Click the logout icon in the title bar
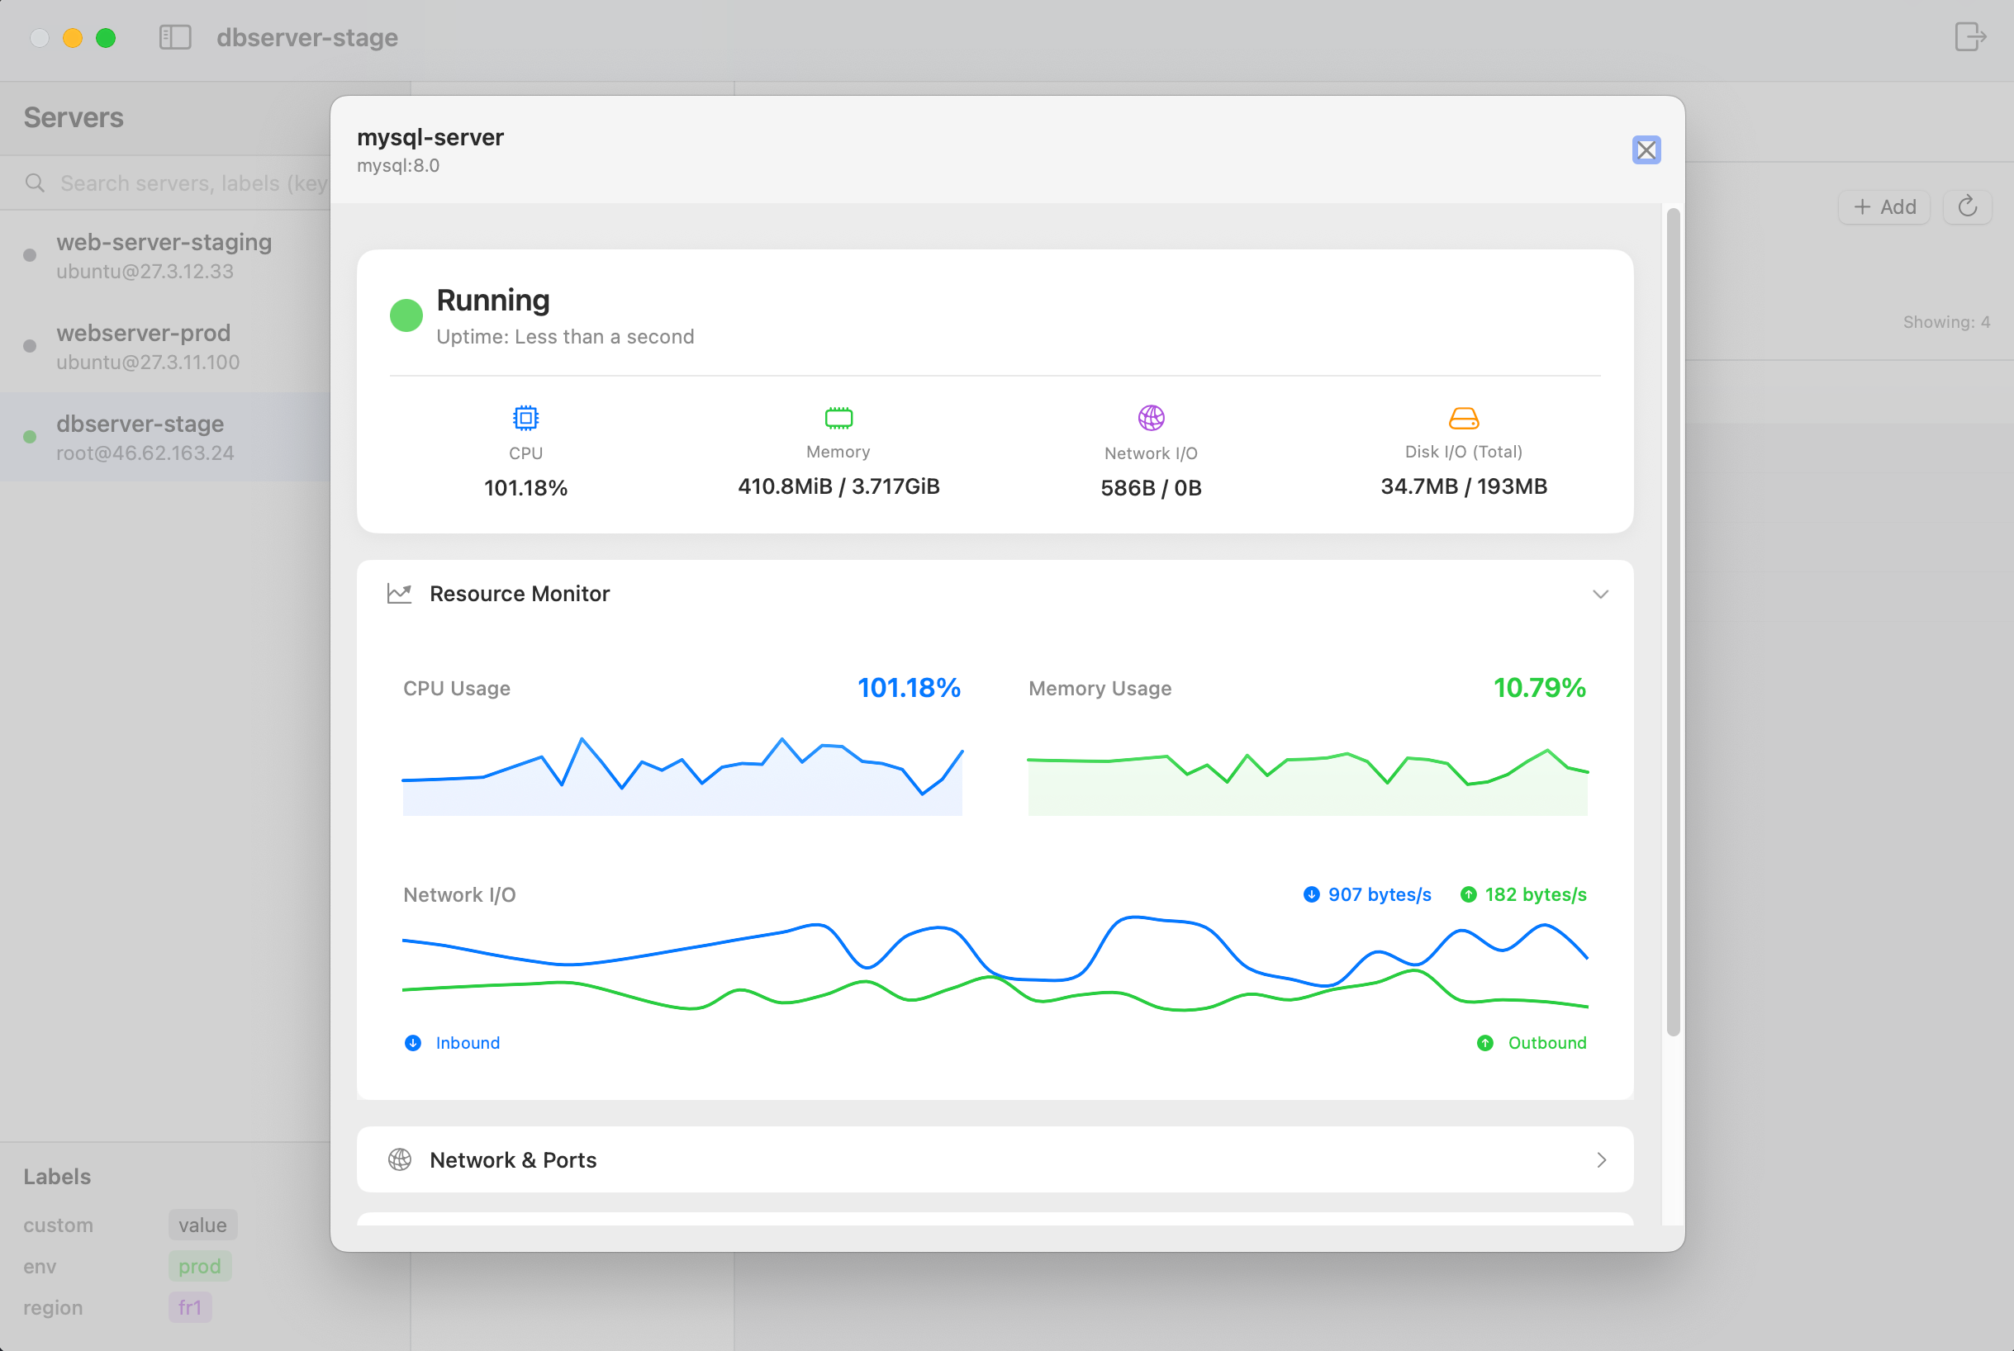The image size is (2014, 1351). 1970,37
